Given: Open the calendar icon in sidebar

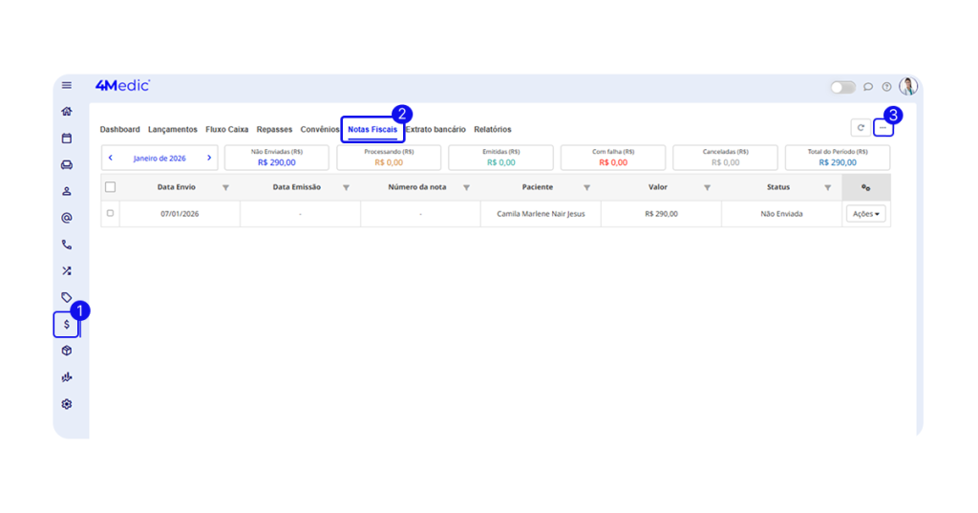Looking at the screenshot, I should click(x=66, y=138).
